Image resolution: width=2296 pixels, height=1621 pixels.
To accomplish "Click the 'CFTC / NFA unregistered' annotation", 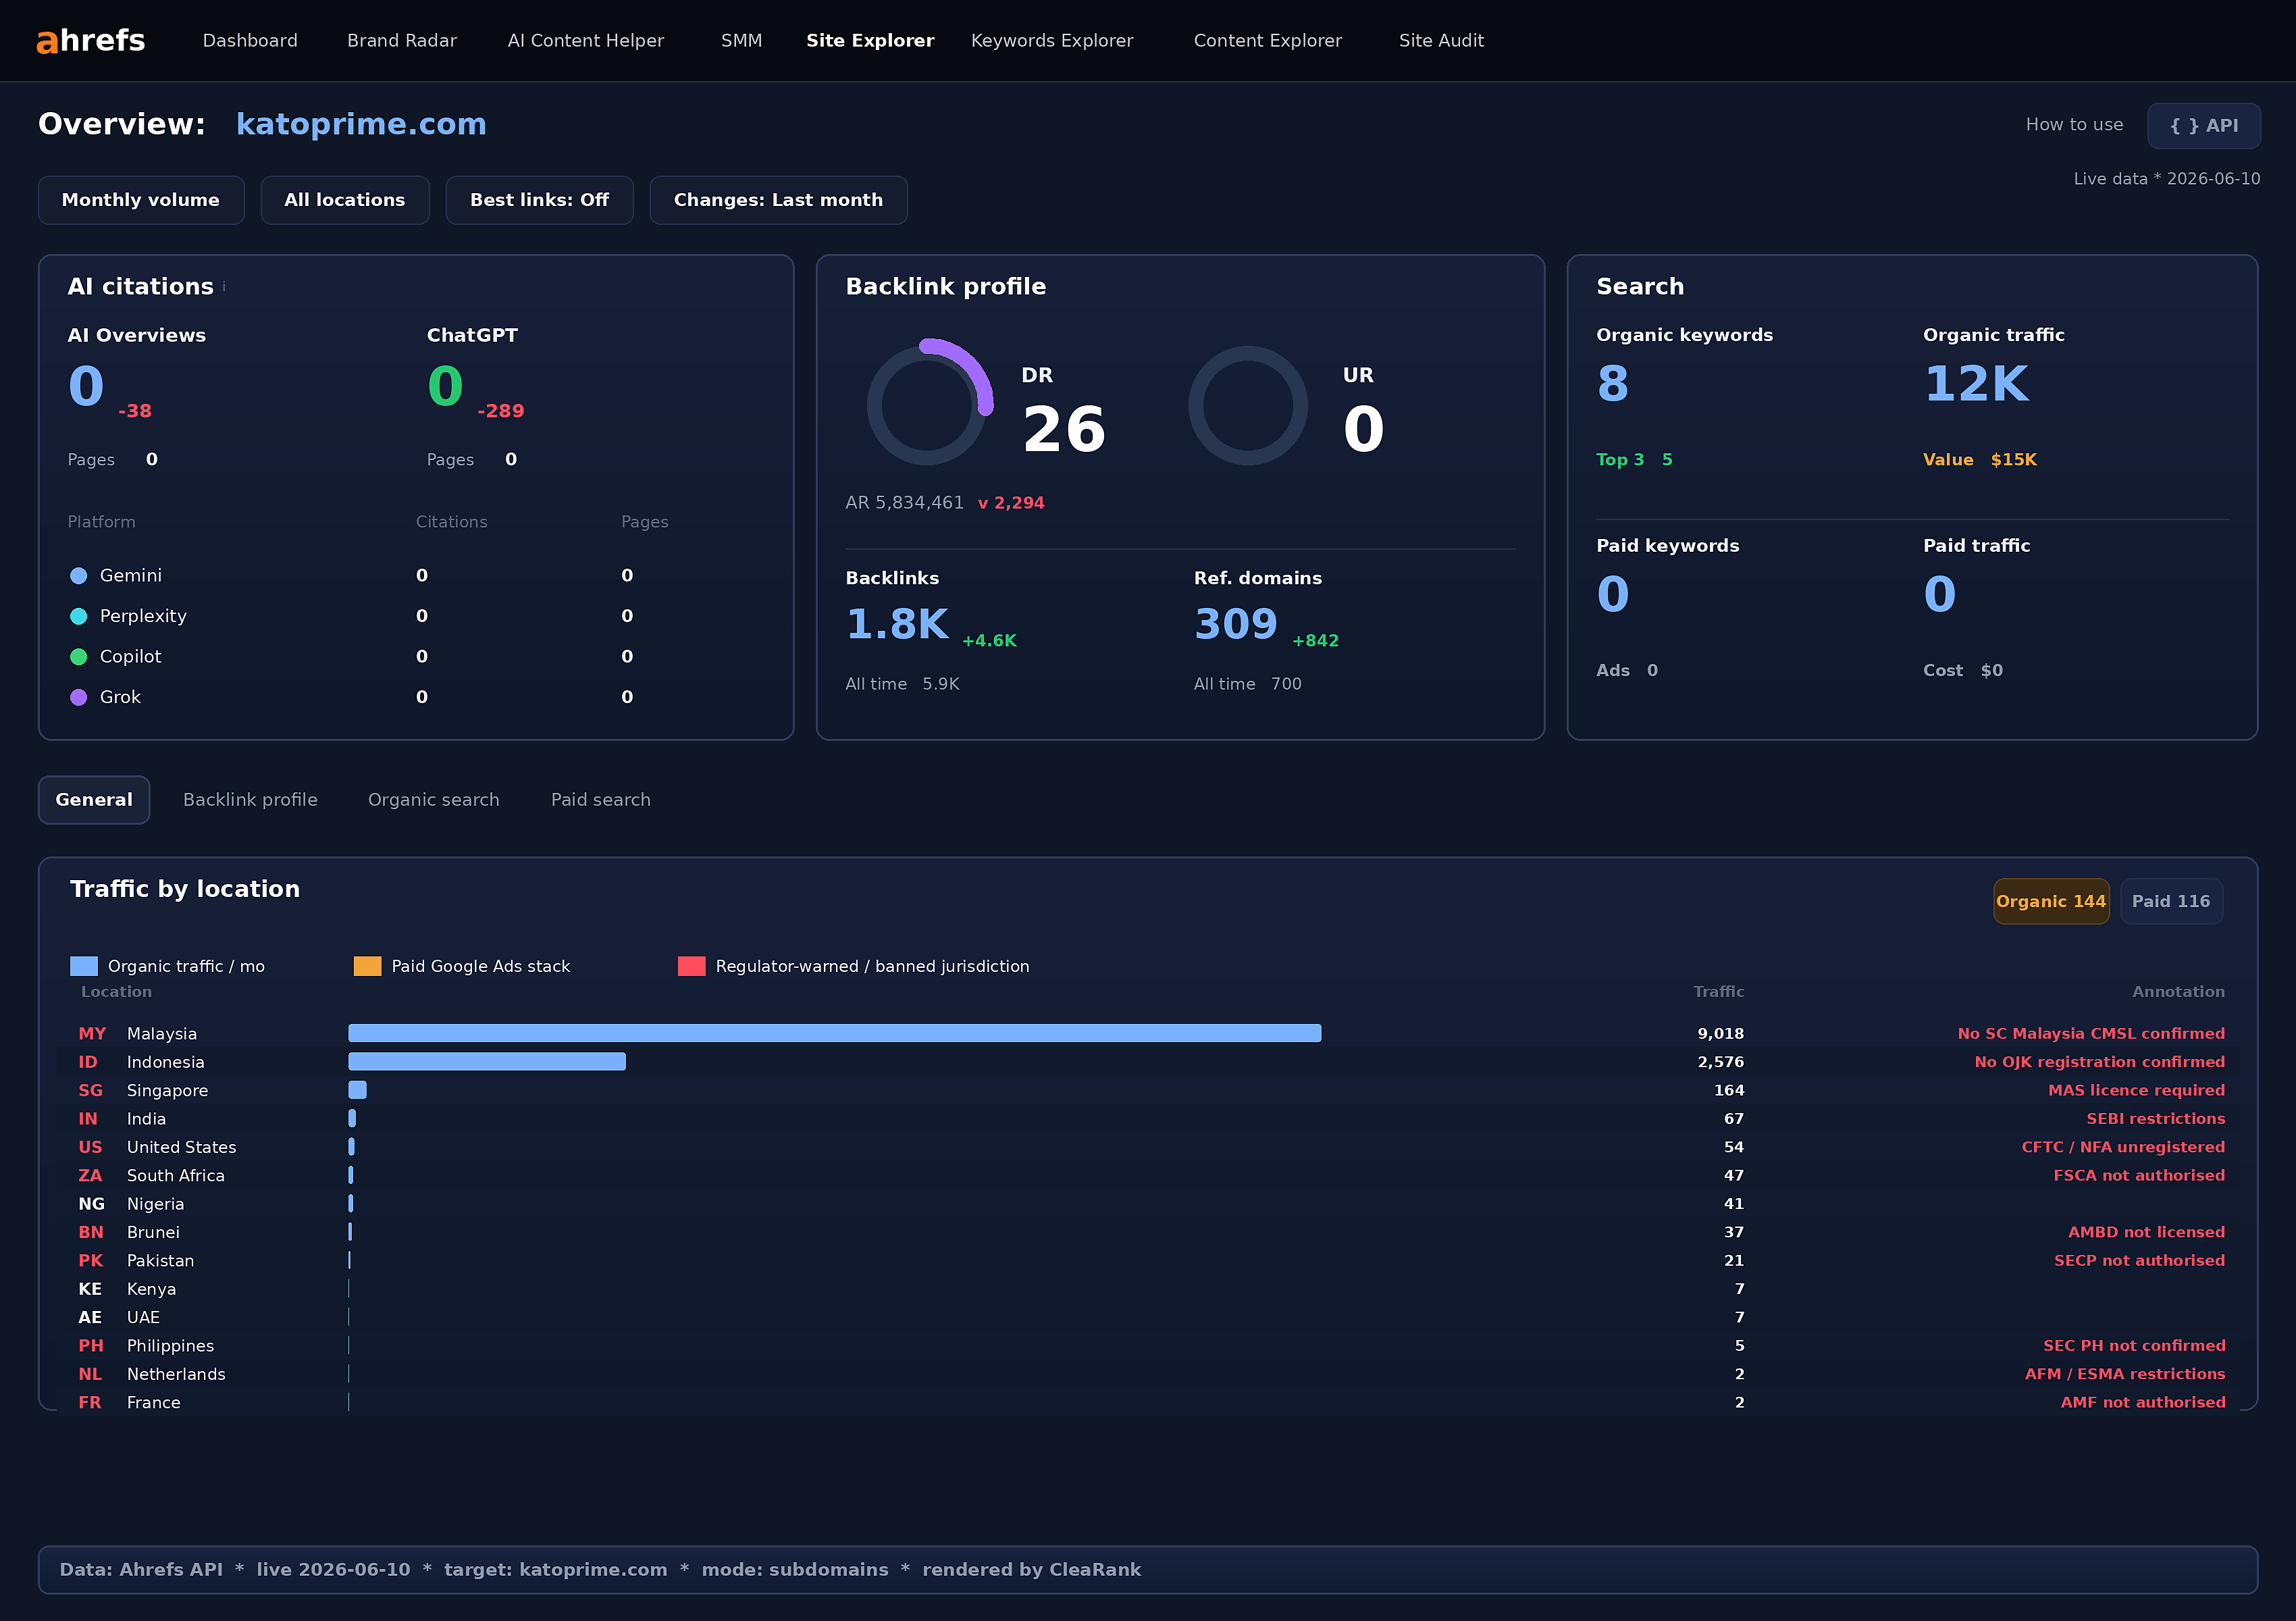I will click(x=2123, y=1147).
